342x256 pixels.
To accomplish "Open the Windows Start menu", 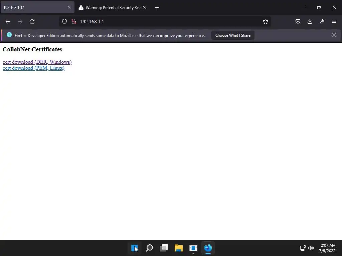I will [135, 248].
